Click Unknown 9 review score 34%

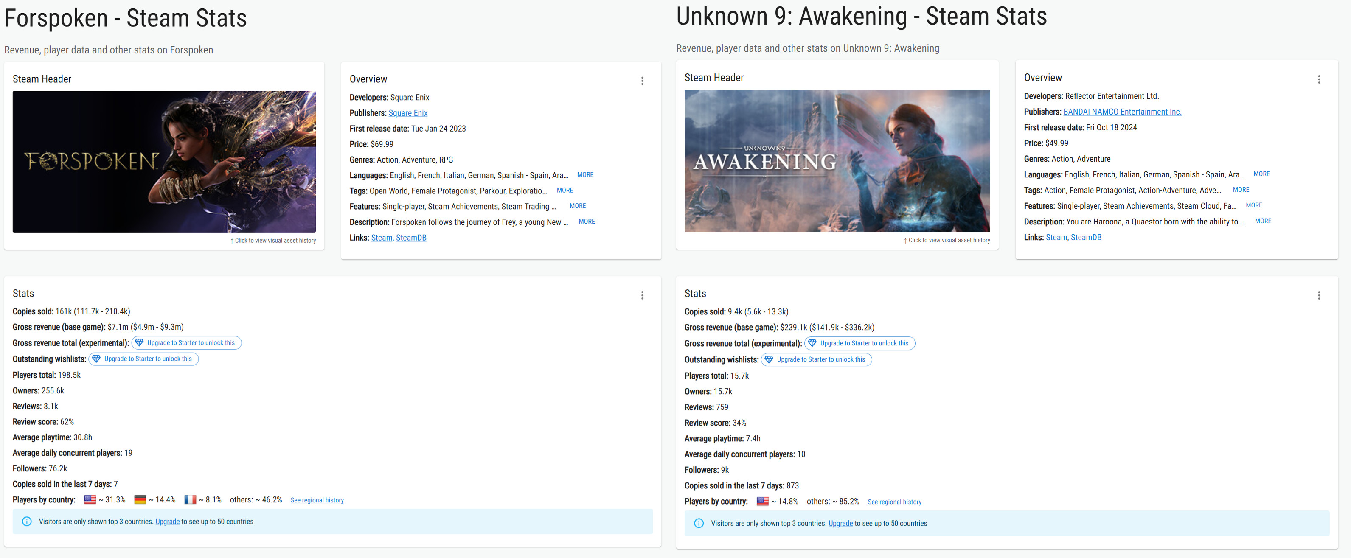tap(739, 423)
